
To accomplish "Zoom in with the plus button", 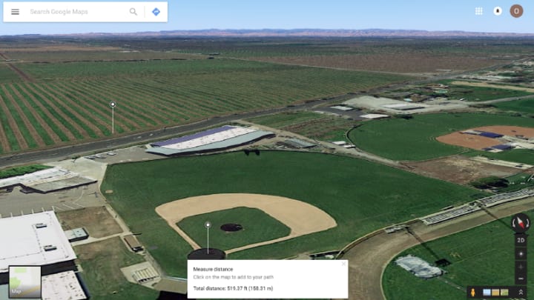I will point(521,267).
